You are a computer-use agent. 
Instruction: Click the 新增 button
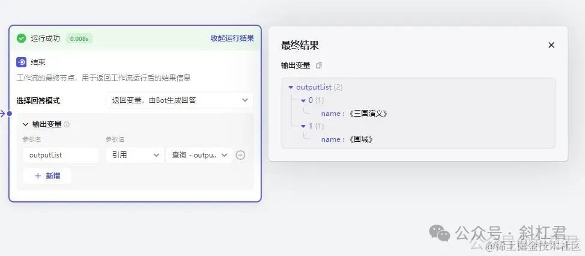(x=47, y=176)
